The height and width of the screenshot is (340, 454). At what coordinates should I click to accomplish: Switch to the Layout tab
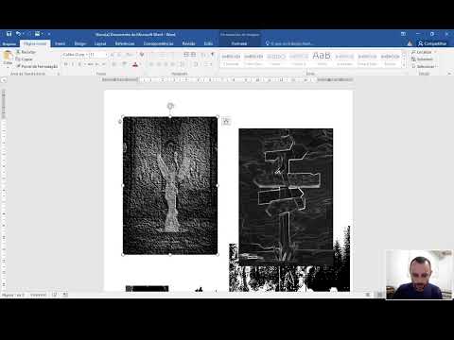pos(100,43)
